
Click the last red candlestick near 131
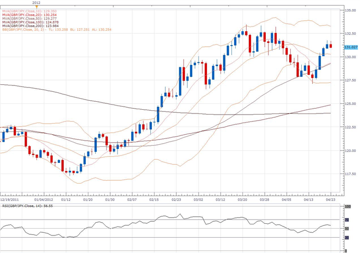[x=331, y=46]
